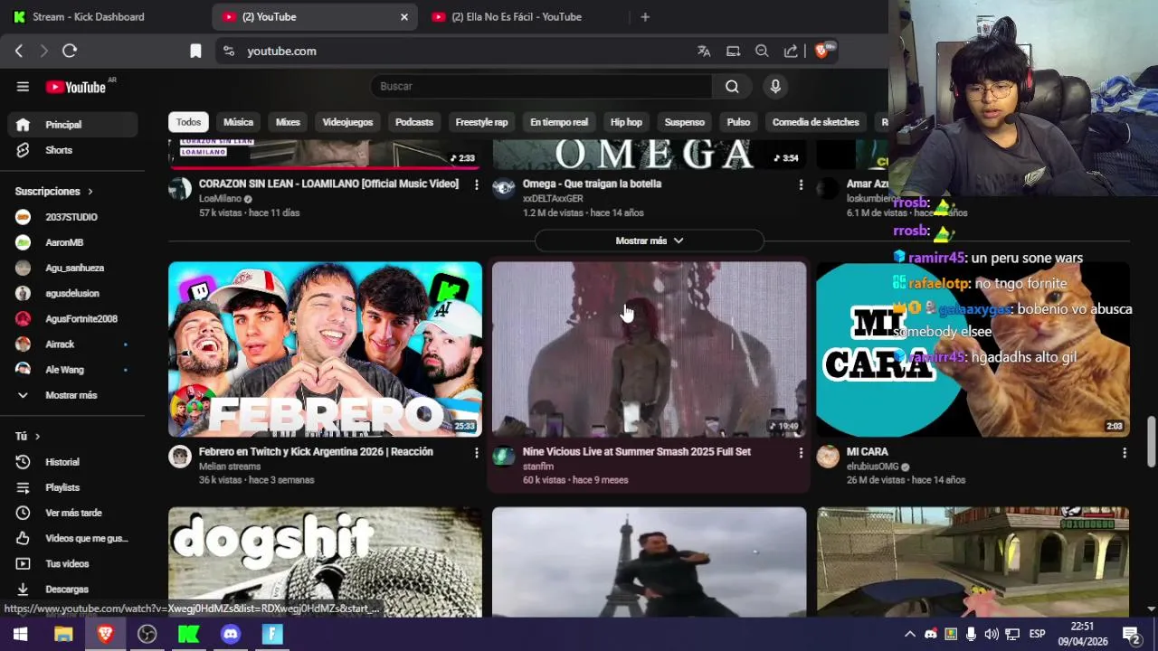1158x651 pixels.
Task: Open options for CORAZON SIN LEAN video
Action: pos(476,184)
